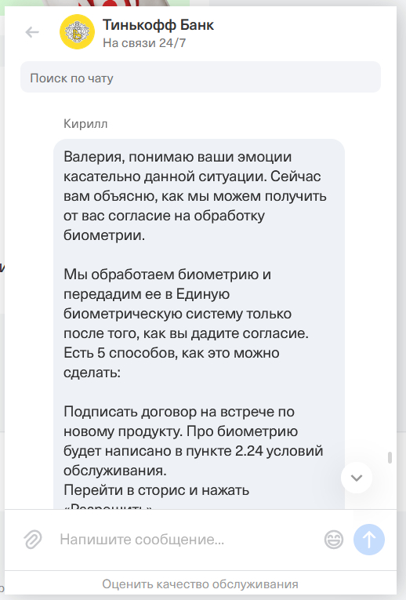
Task: Go back using the left arrow icon
Action: [x=32, y=32]
